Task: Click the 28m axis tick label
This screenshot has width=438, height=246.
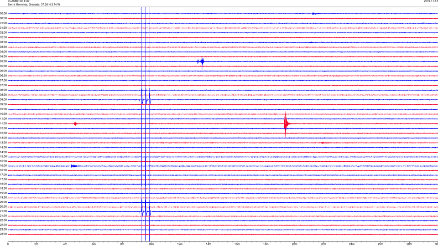Action: coord(409,244)
